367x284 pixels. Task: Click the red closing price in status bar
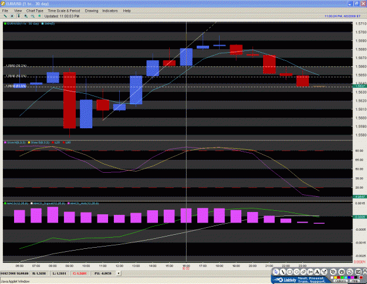(x=80, y=273)
